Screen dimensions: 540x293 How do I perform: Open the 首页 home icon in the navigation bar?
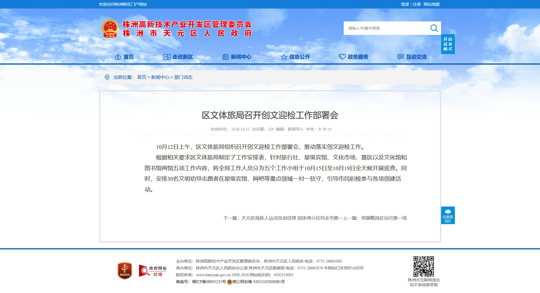(x=118, y=57)
